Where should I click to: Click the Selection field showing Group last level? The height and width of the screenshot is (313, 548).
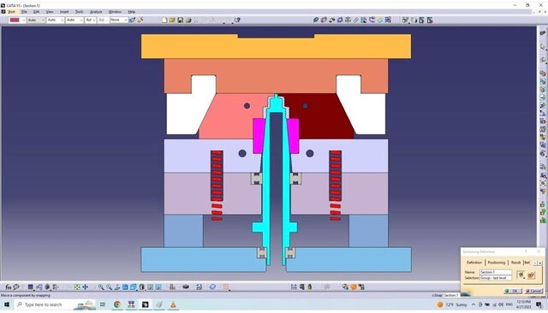(496, 278)
